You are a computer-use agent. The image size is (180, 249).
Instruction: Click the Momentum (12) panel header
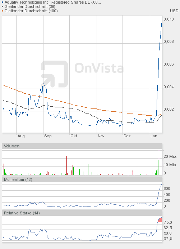click(82, 179)
